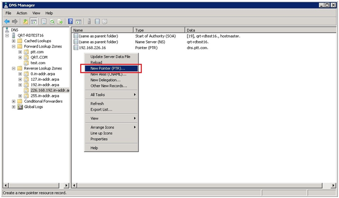Collapse the Forward Lookup Zones node
Viewport: 339px width, 198px height.
[x=13, y=47]
